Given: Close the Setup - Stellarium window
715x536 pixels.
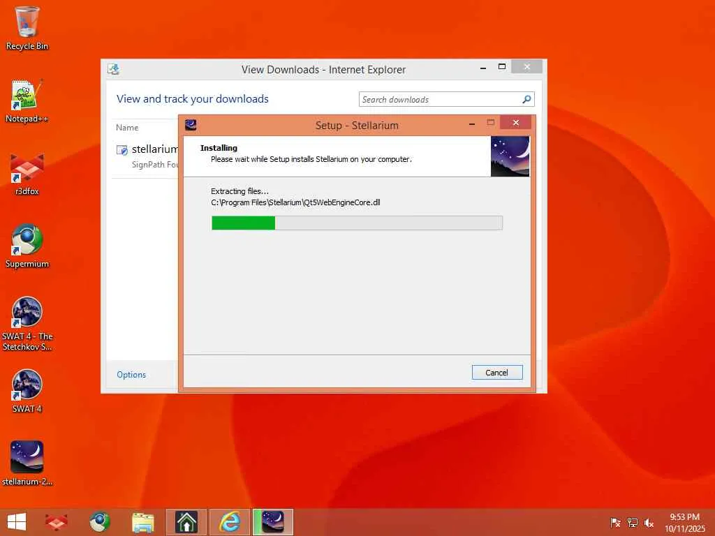Looking at the screenshot, I should tap(516, 123).
